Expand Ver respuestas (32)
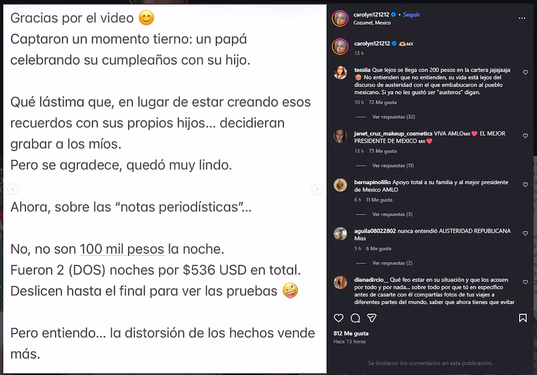This screenshot has width=537, height=375. click(x=394, y=117)
